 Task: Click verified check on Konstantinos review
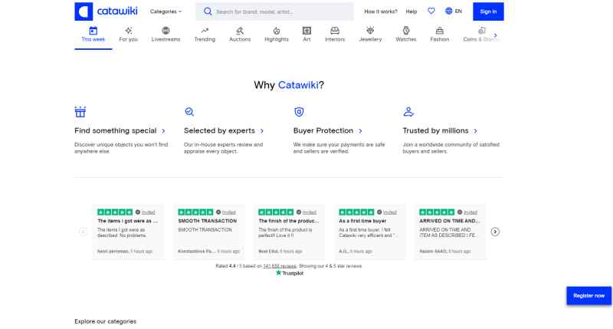[x=218, y=212]
